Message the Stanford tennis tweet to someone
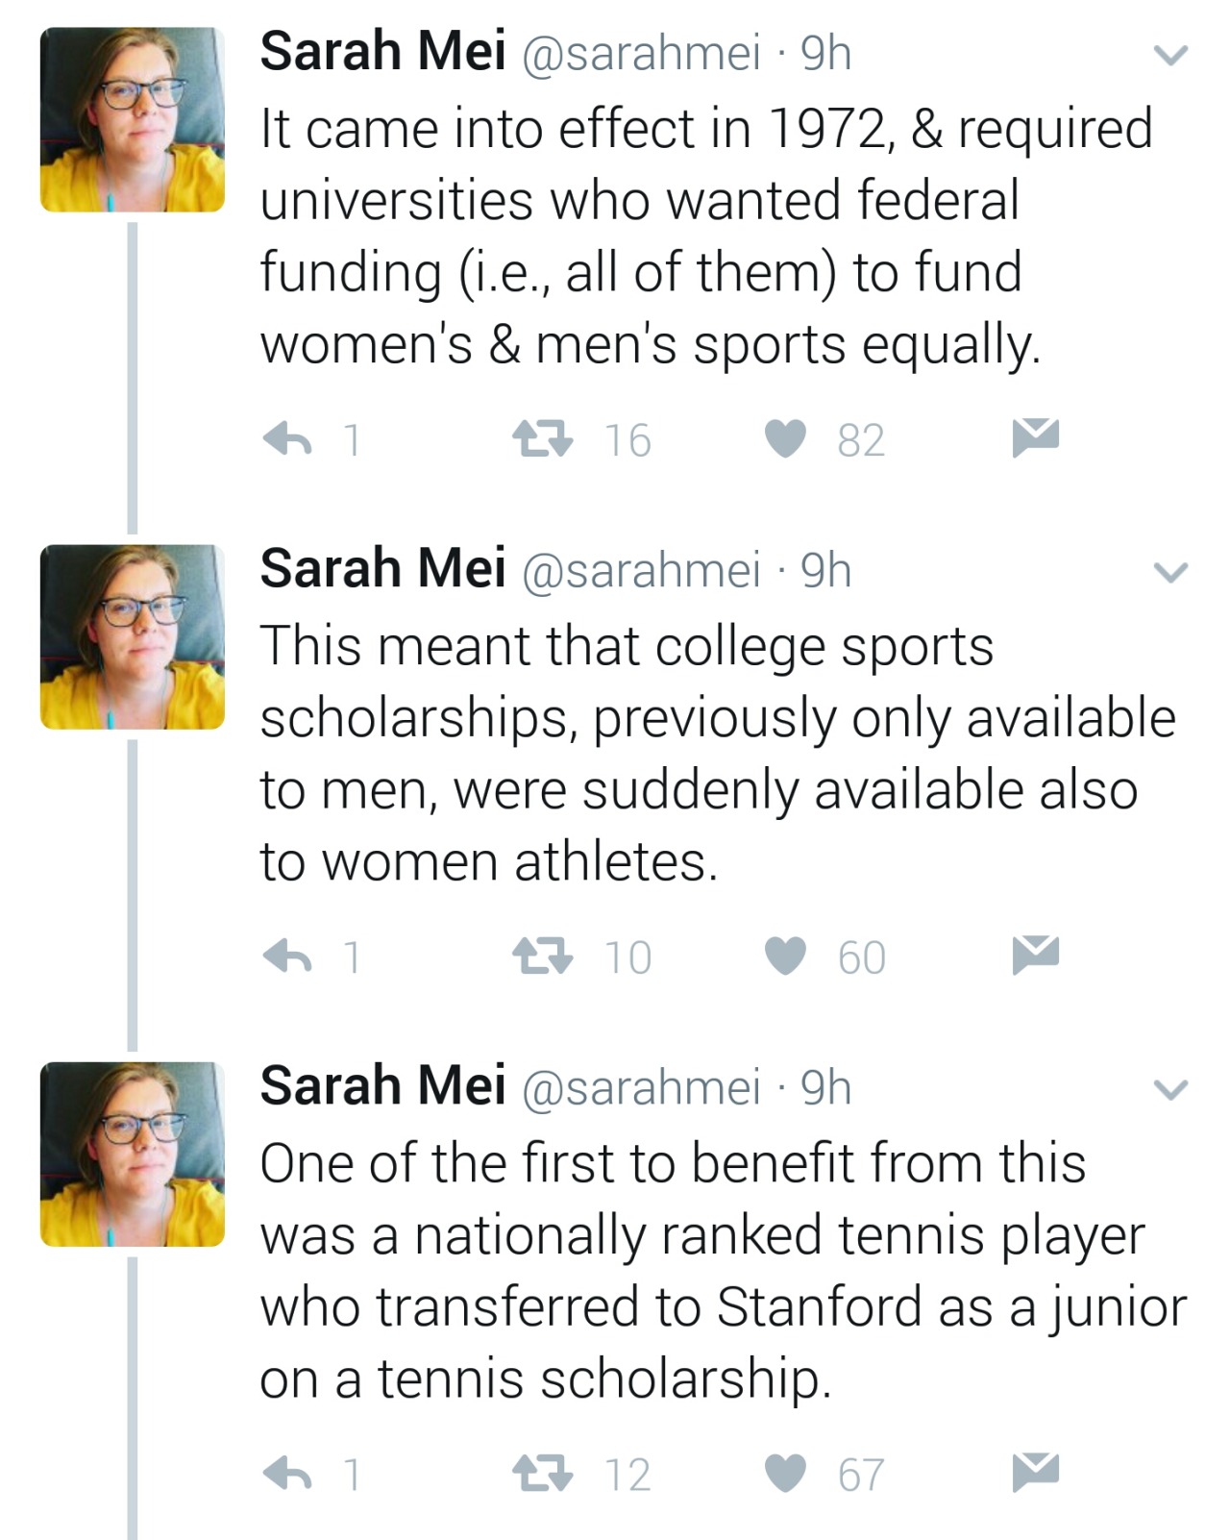Image resolution: width=1230 pixels, height=1540 pixels. tap(1035, 1472)
